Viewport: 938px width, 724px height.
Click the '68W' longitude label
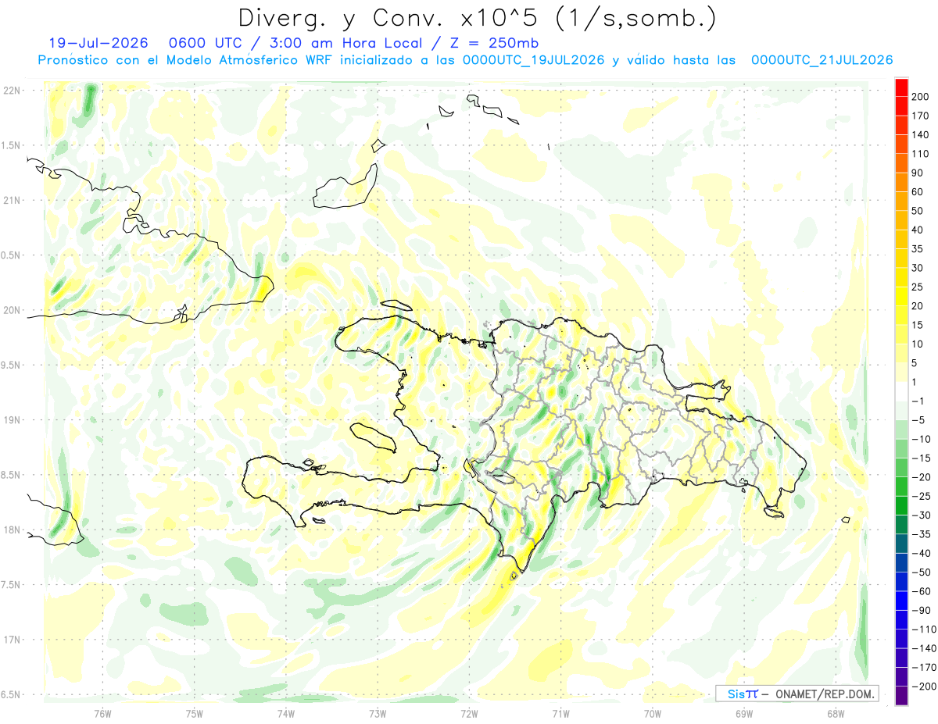click(836, 713)
